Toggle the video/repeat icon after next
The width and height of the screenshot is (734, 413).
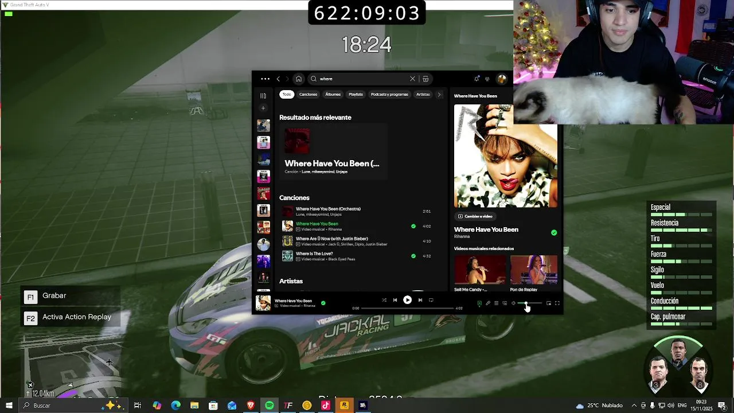click(x=431, y=300)
